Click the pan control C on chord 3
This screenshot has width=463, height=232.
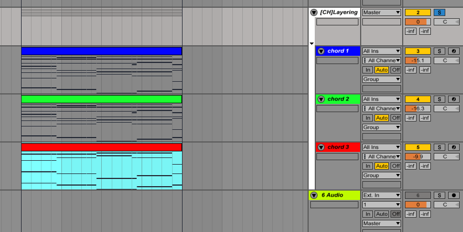click(446, 156)
